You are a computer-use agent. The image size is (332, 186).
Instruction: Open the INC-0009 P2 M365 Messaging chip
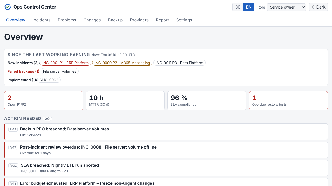tap(122, 63)
